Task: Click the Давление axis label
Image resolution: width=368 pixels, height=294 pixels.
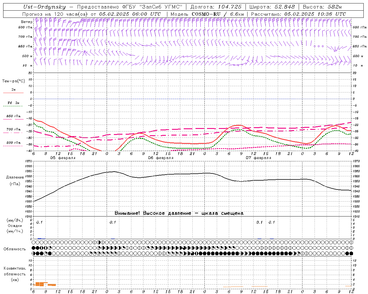Action: tap(15, 177)
